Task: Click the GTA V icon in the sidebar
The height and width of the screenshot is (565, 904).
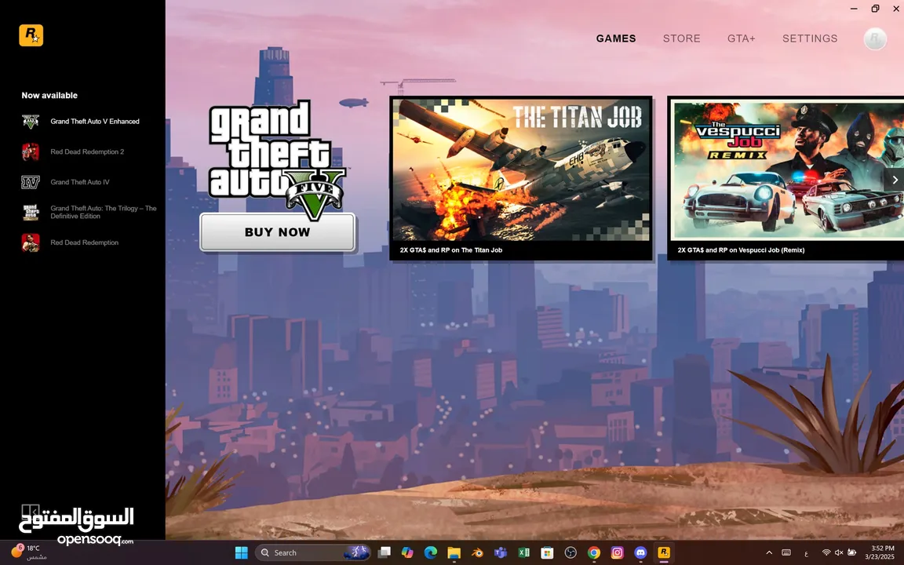Action: 31,122
